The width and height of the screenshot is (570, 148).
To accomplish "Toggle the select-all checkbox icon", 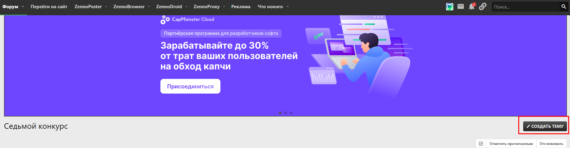I will [481, 144].
